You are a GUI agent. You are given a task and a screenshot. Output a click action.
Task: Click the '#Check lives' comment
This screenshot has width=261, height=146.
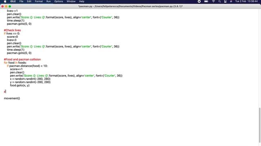12,30
